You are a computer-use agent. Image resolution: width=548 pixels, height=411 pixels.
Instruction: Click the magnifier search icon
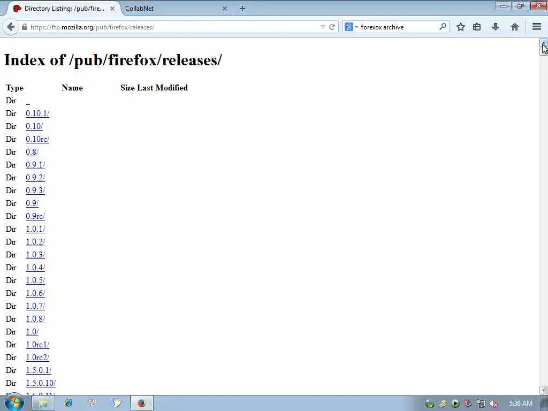[443, 27]
